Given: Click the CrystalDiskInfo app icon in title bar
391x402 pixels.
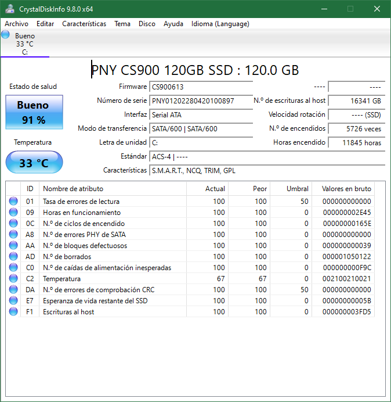Looking at the screenshot, I should point(10,9).
